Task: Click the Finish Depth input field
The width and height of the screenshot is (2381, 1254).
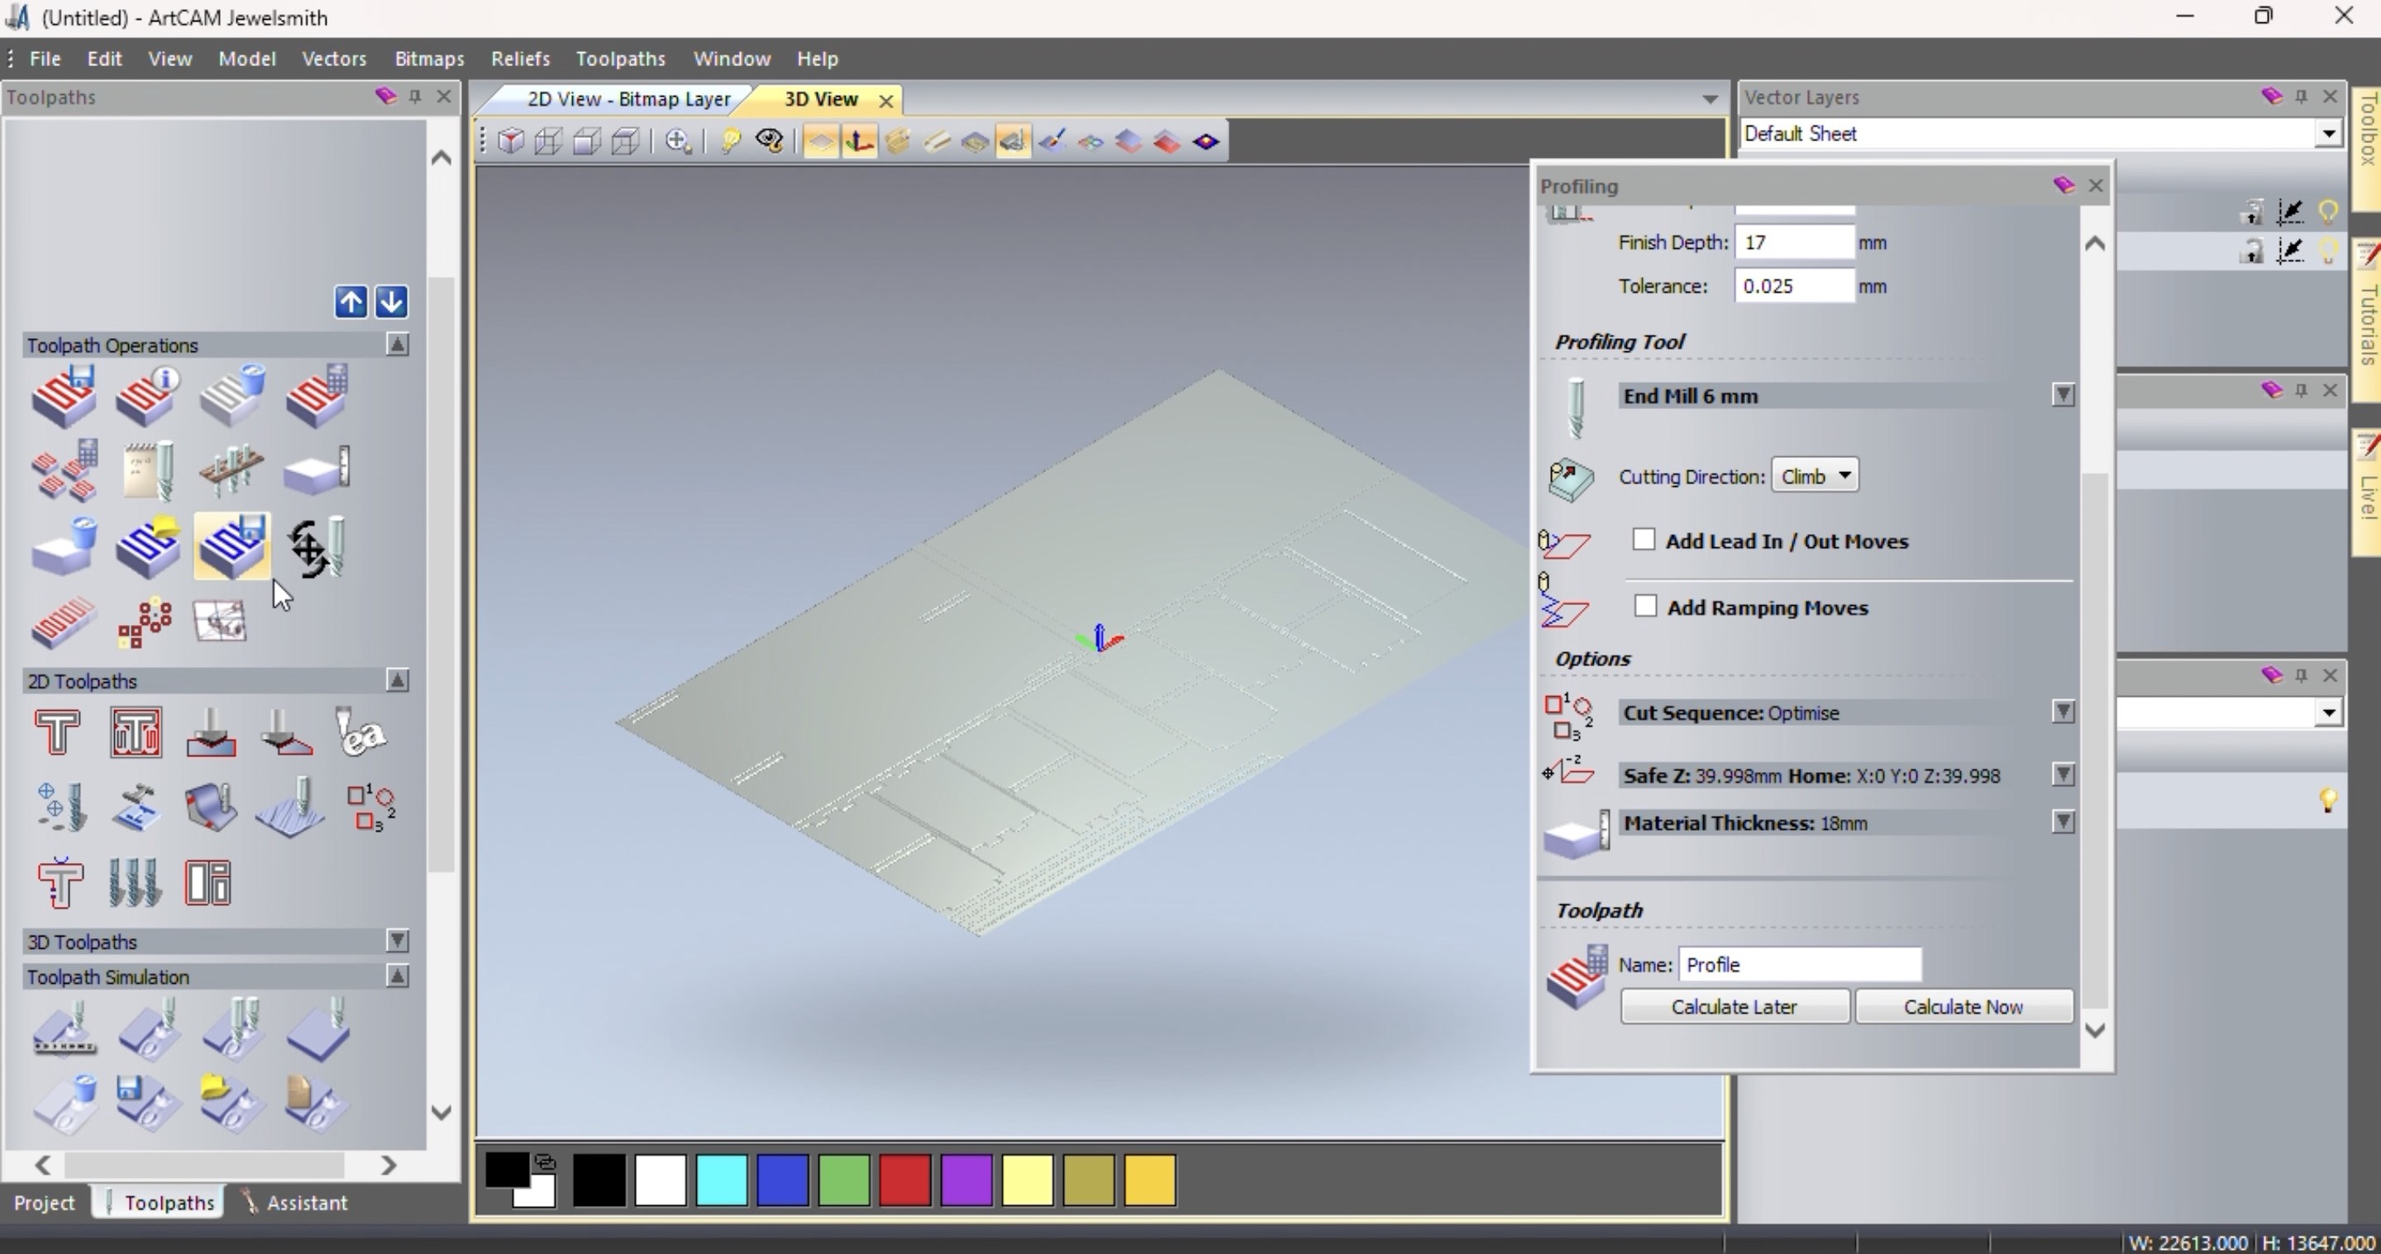Action: click(1794, 242)
